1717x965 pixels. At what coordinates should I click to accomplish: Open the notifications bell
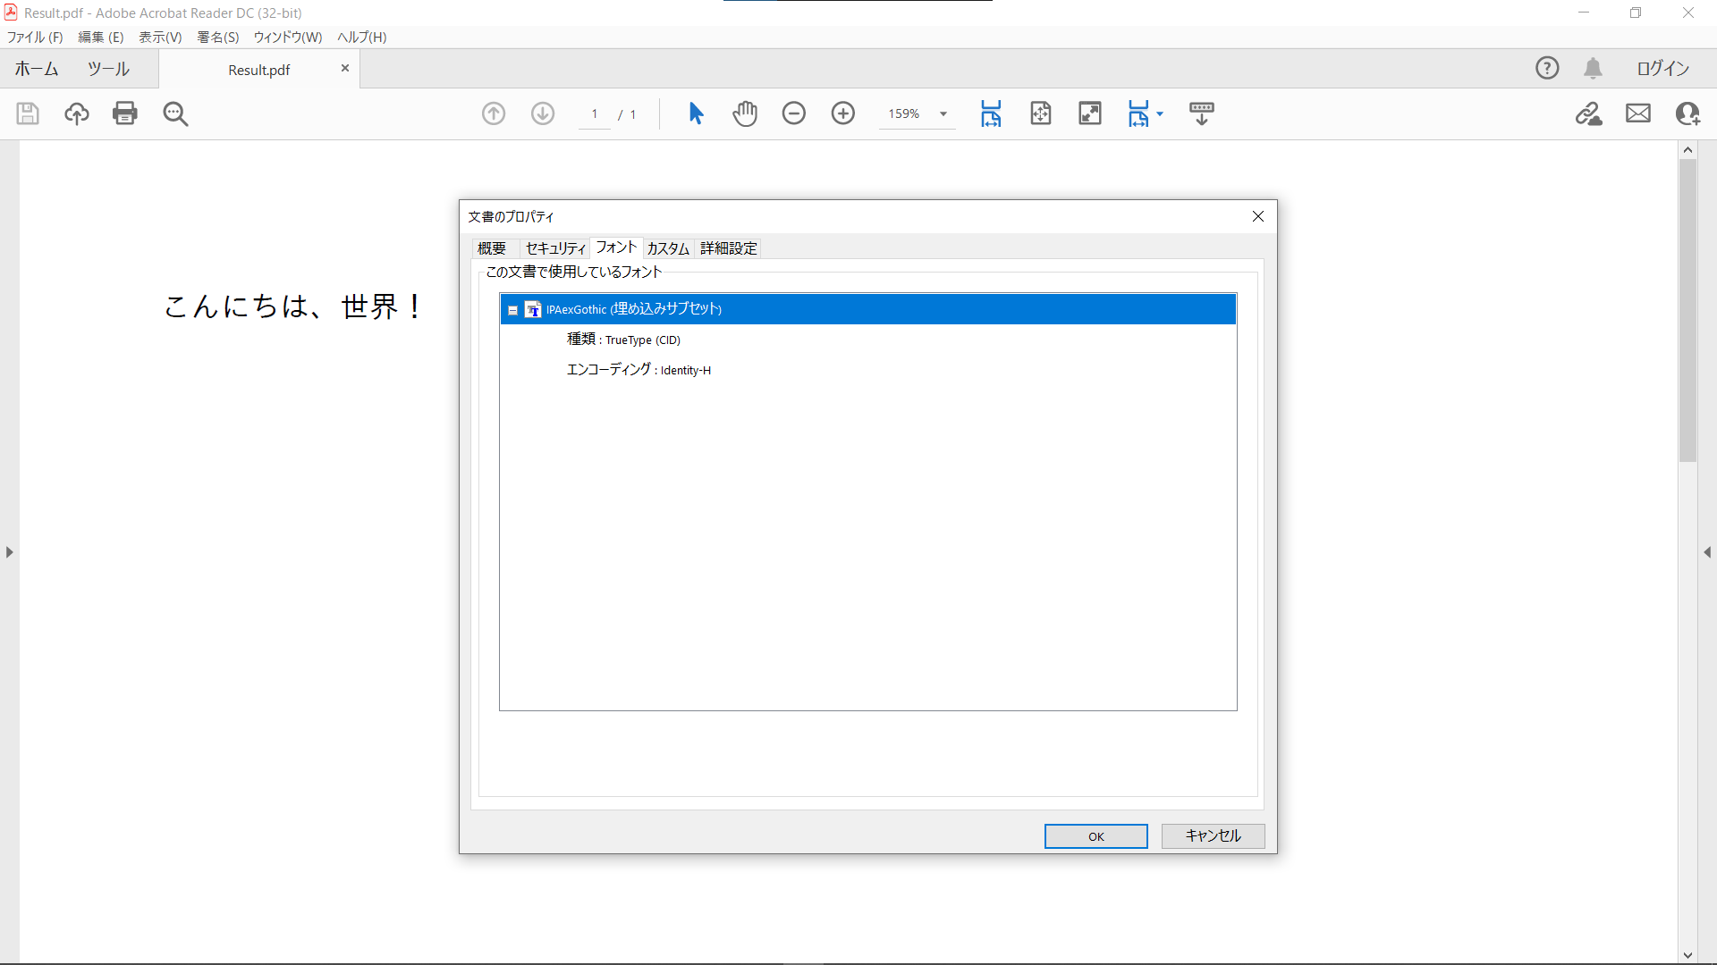[1594, 68]
